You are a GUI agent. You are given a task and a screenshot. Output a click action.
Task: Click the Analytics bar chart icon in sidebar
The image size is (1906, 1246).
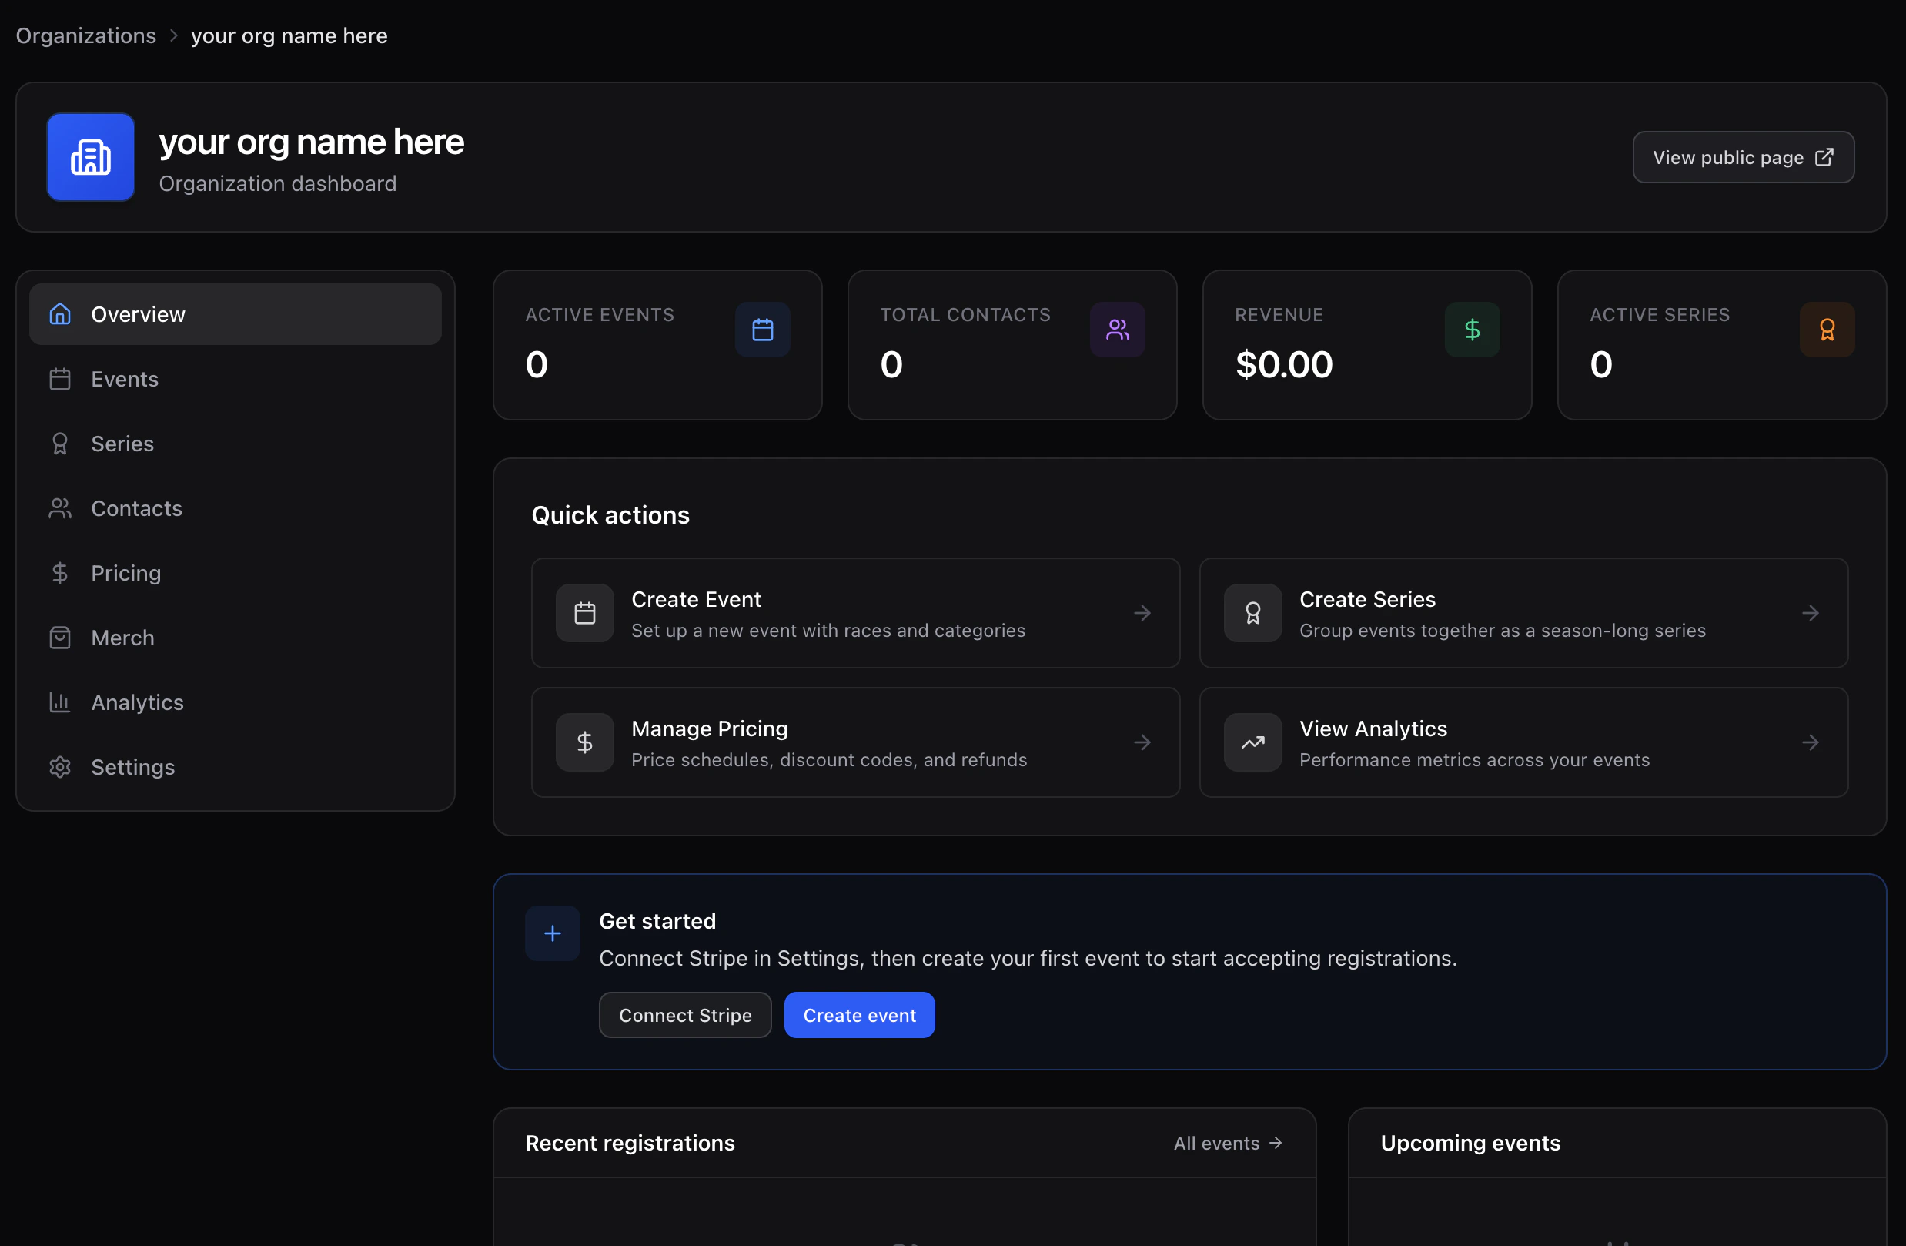(60, 703)
